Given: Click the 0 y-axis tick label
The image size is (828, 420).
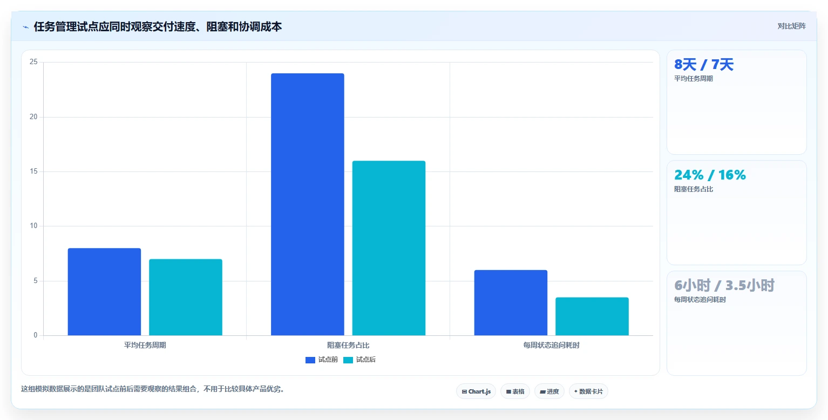Looking at the screenshot, I should [x=36, y=335].
